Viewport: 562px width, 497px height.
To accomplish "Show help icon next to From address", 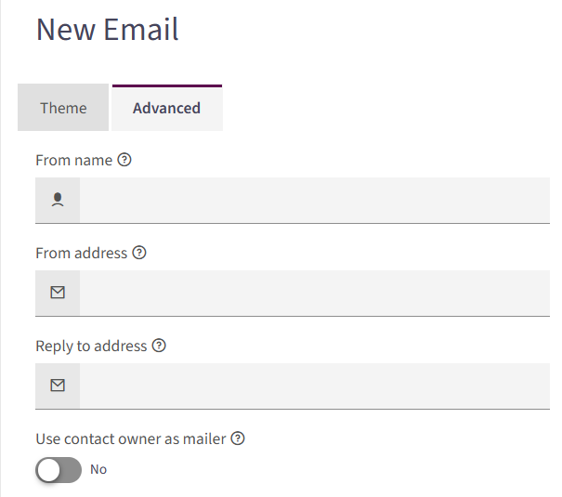I will [139, 253].
